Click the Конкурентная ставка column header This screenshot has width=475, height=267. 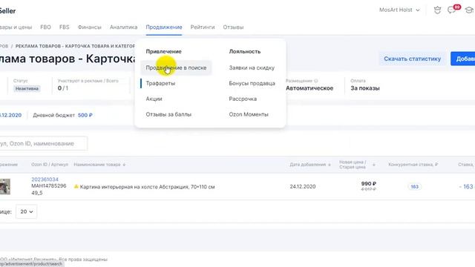[x=413, y=165]
